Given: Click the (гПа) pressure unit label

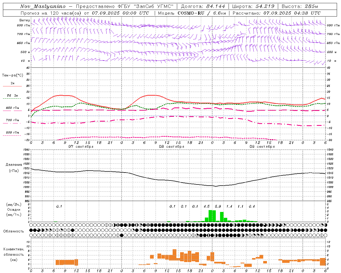Looking at the screenshot, I should click(14, 171).
